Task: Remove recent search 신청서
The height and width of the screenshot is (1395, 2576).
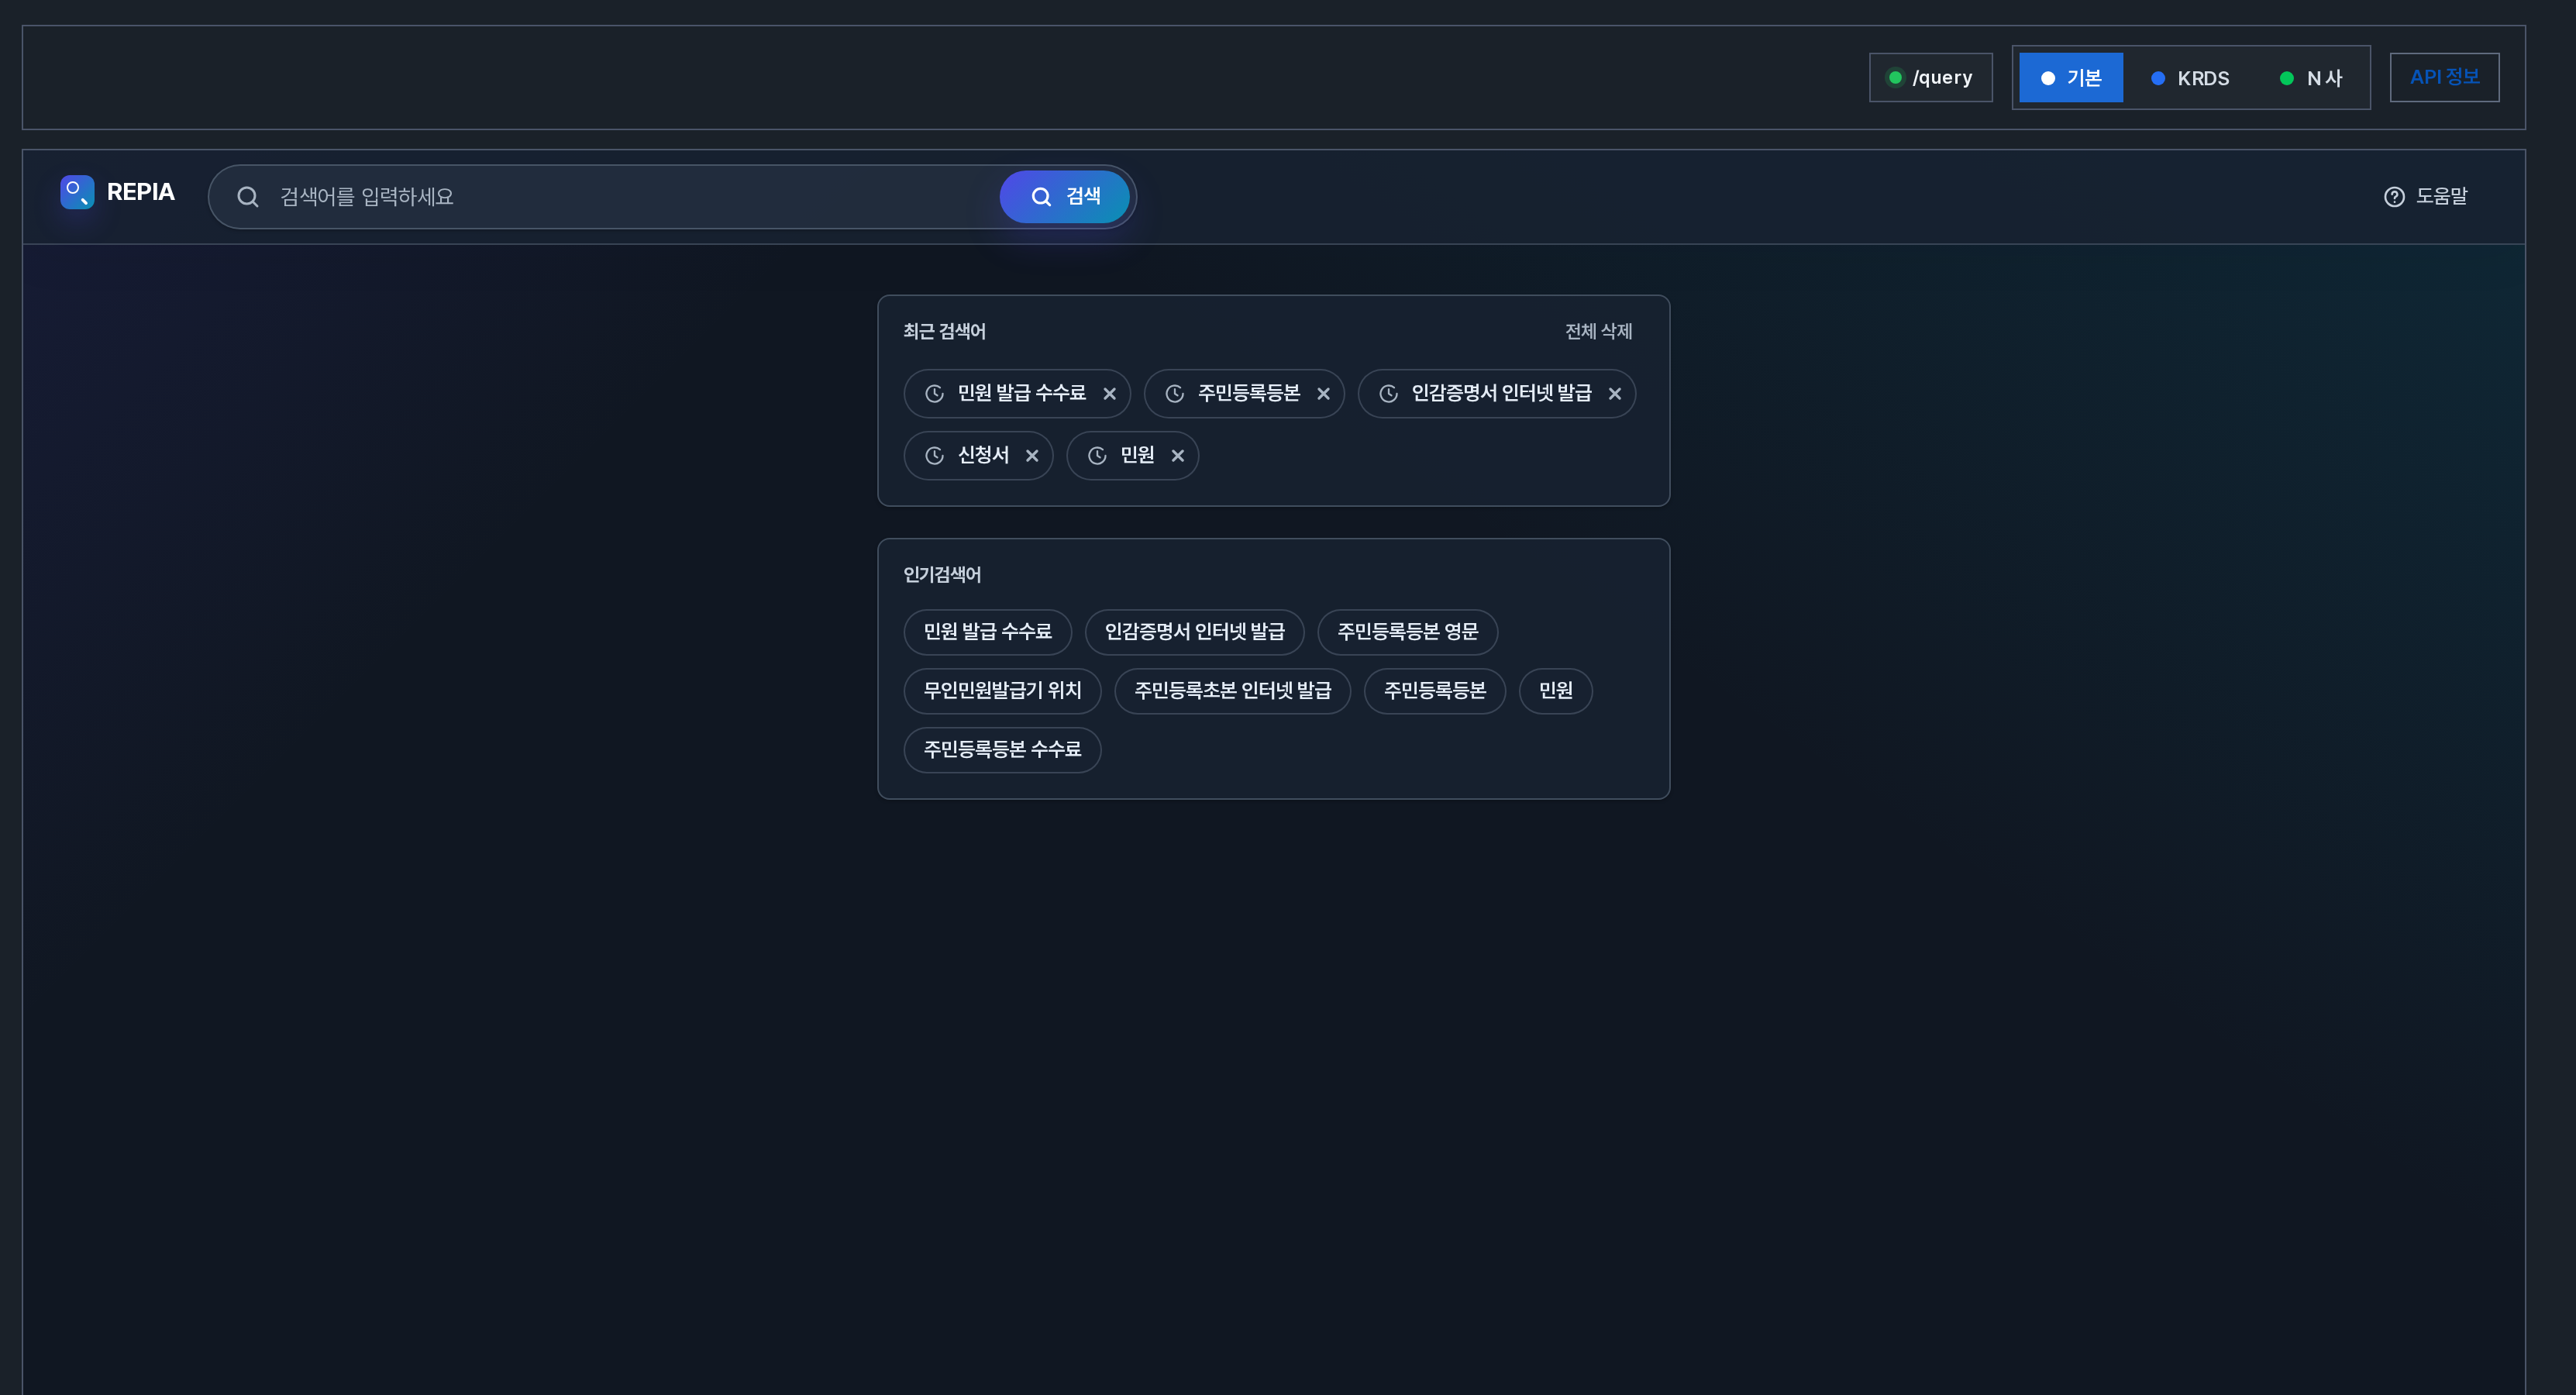Action: 1032,456
